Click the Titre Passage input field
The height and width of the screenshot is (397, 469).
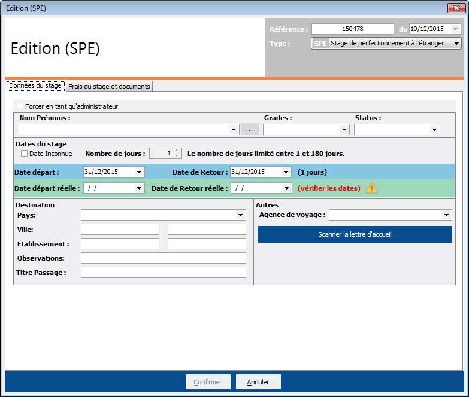163,273
